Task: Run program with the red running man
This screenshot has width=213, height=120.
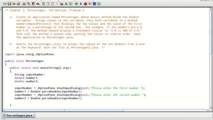Action: coord(81,4)
